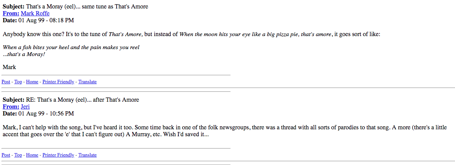Open Printer Friendly link under first message

[x=58, y=82]
